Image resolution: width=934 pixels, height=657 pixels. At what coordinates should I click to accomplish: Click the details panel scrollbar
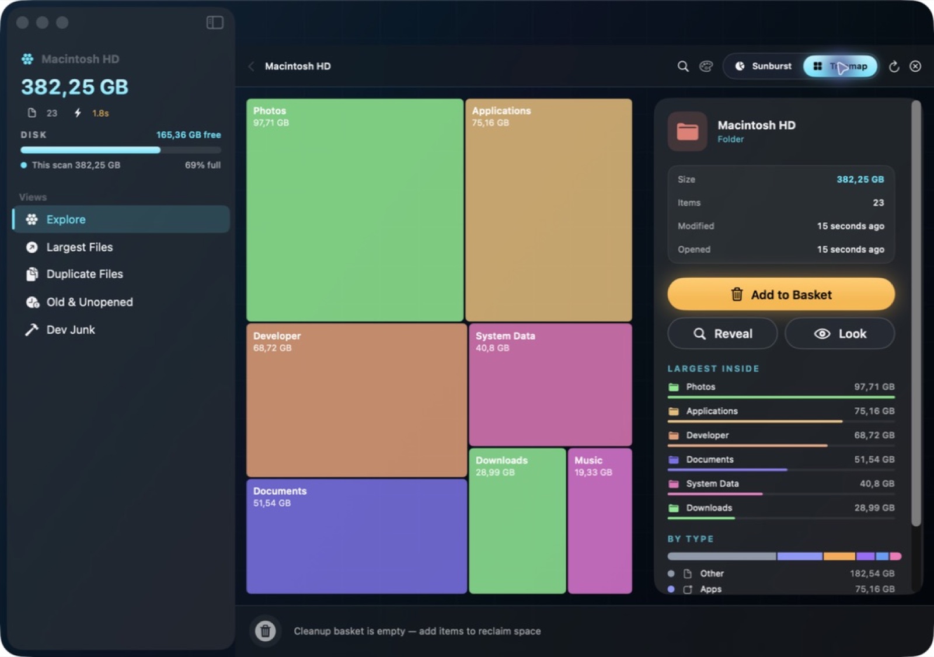[916, 313]
